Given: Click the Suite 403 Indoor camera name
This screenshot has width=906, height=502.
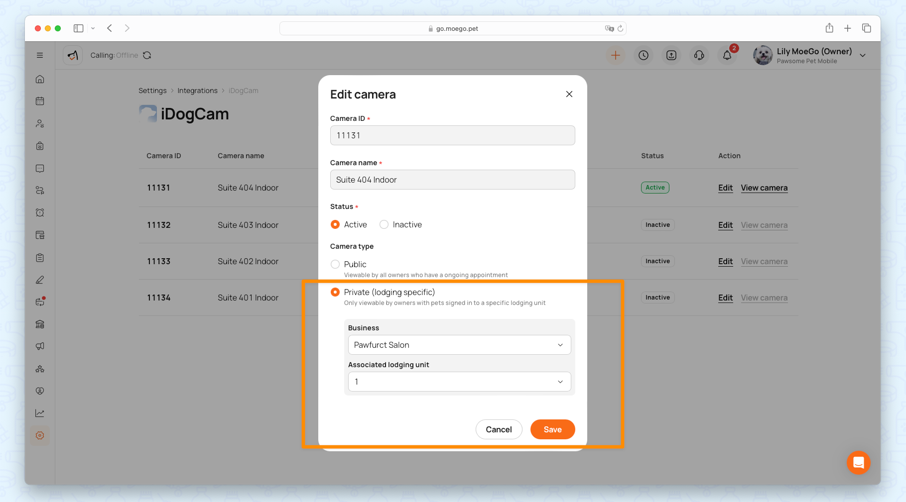Looking at the screenshot, I should pyautogui.click(x=248, y=225).
